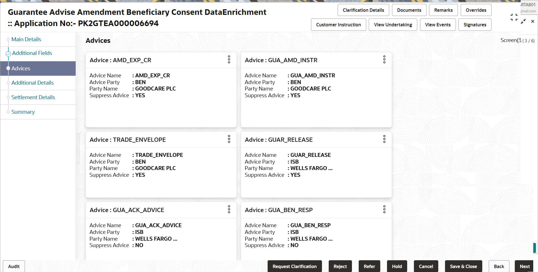The width and height of the screenshot is (538, 272).
Task: Open the Documents button
Action: 409,10
